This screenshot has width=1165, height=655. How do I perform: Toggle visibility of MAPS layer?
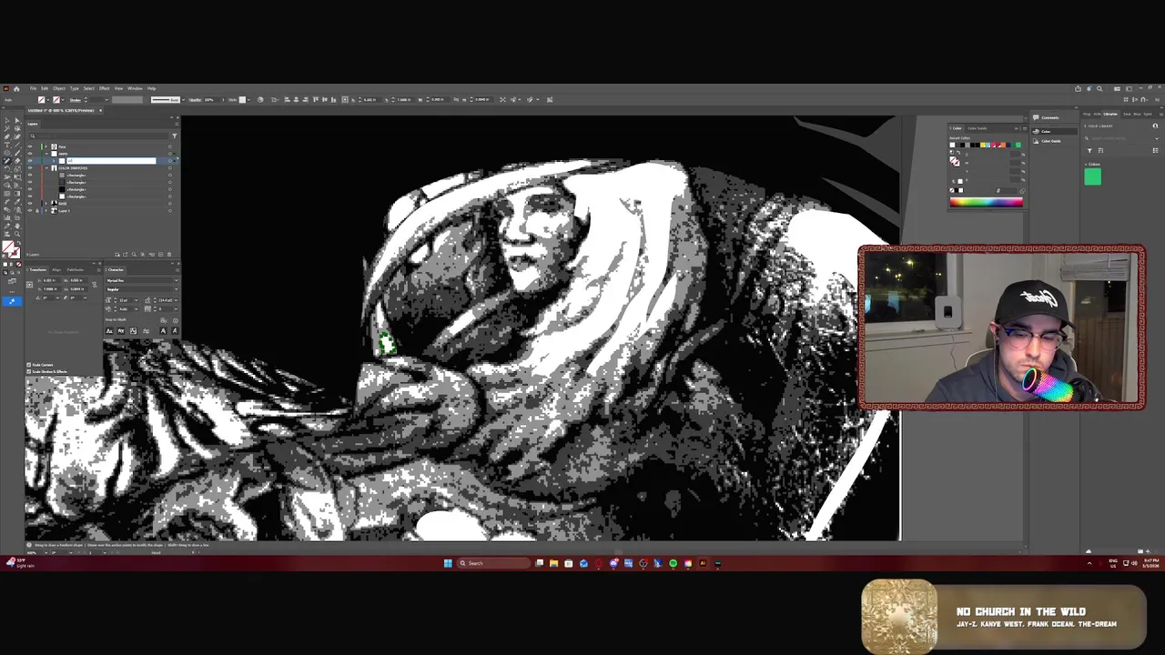tap(30, 154)
